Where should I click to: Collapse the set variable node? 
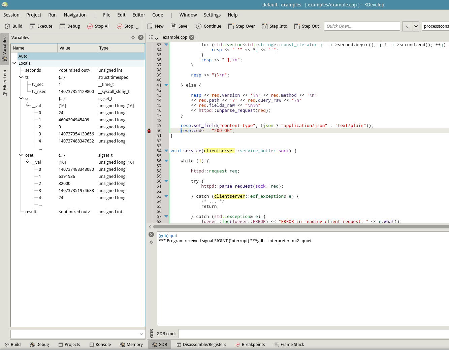(21, 98)
